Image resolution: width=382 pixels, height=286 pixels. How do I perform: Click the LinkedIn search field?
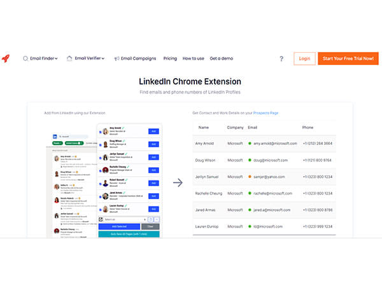(73, 137)
